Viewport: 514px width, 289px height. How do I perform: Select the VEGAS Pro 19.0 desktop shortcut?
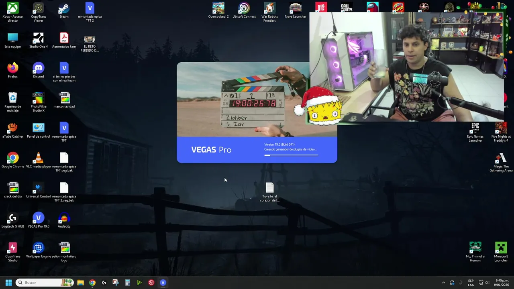click(x=39, y=220)
